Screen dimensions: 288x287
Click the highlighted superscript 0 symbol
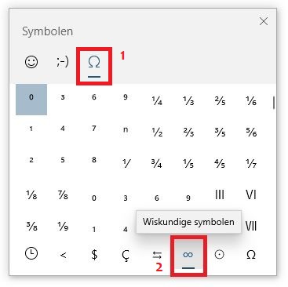click(x=31, y=100)
